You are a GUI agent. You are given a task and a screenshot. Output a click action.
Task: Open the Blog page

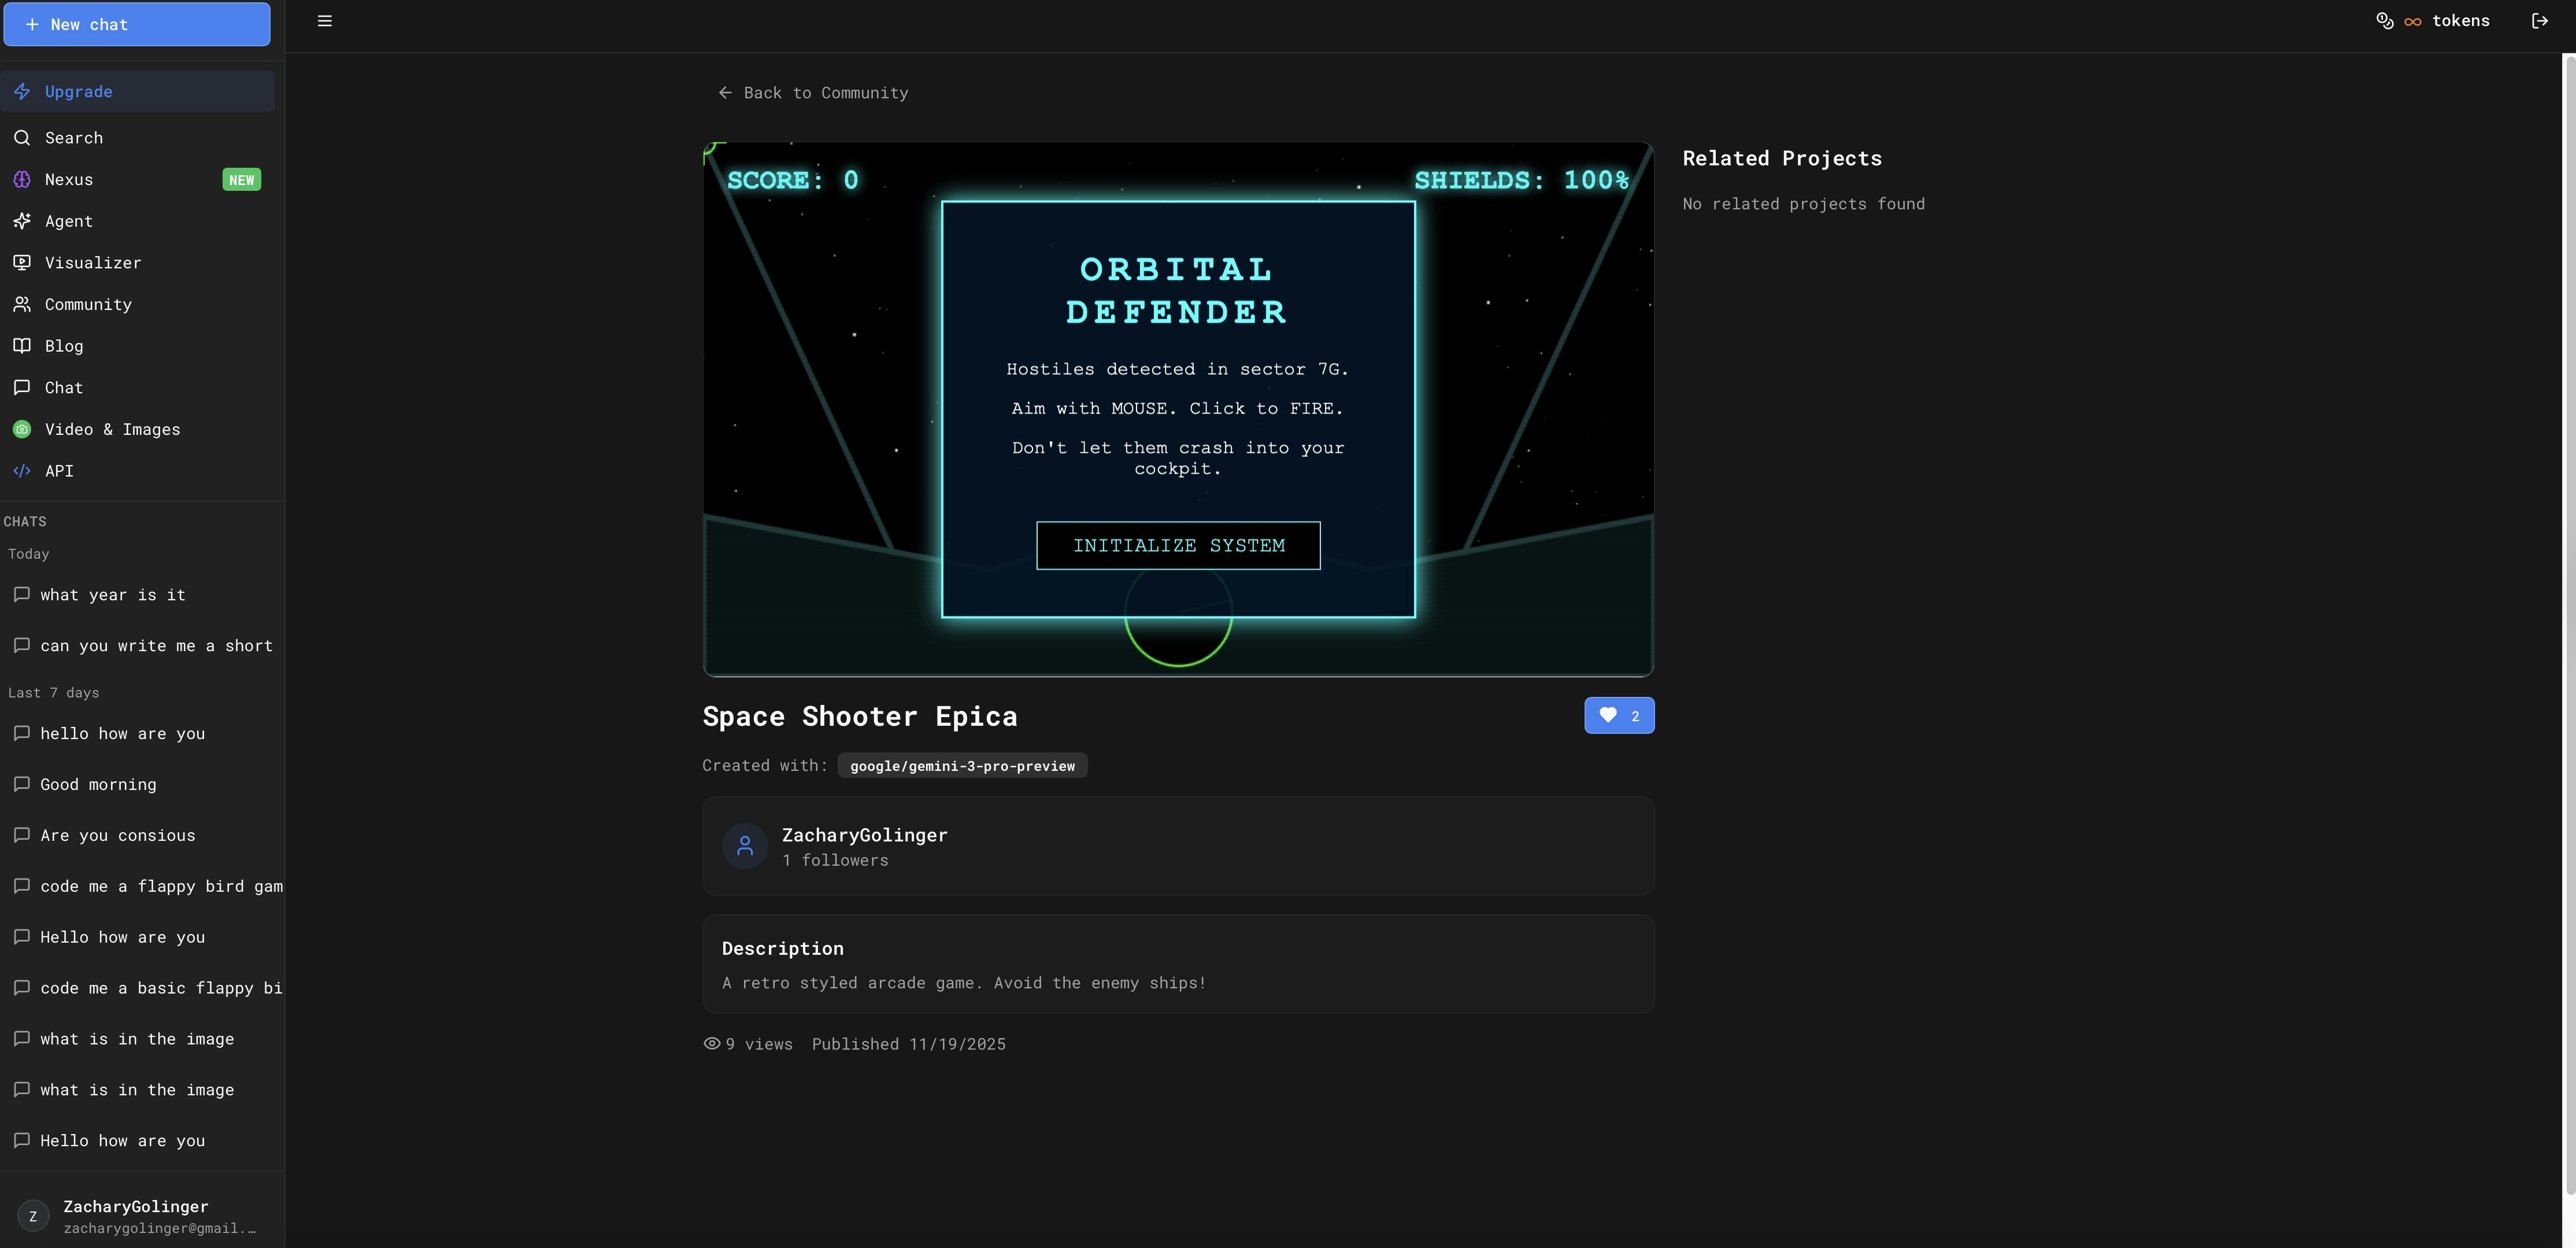(64, 345)
